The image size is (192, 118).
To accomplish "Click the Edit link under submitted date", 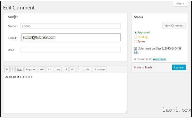I will coord(136,52).
